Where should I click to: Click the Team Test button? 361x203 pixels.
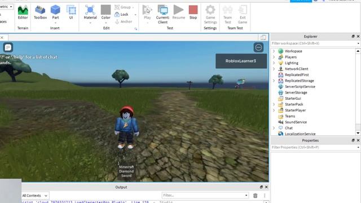point(228,14)
